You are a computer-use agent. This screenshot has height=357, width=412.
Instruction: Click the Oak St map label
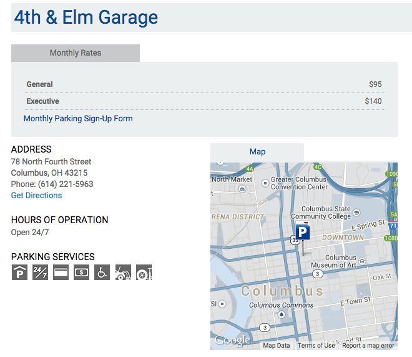click(382, 277)
